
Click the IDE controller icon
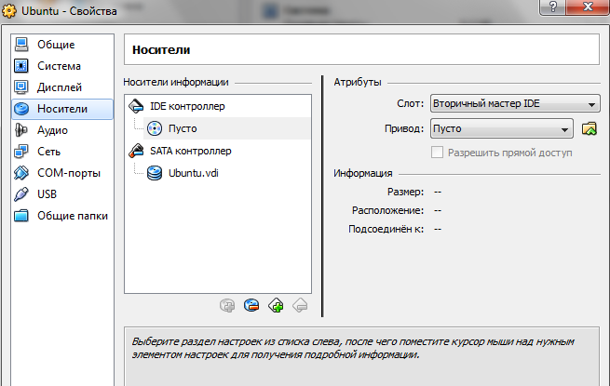[x=136, y=106]
